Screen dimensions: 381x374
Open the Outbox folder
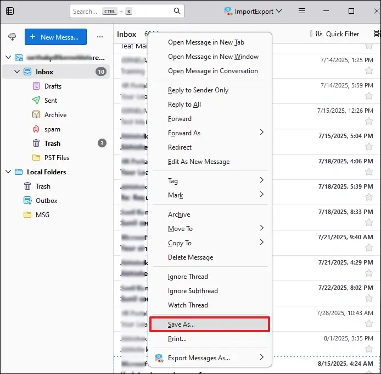pyautogui.click(x=47, y=201)
